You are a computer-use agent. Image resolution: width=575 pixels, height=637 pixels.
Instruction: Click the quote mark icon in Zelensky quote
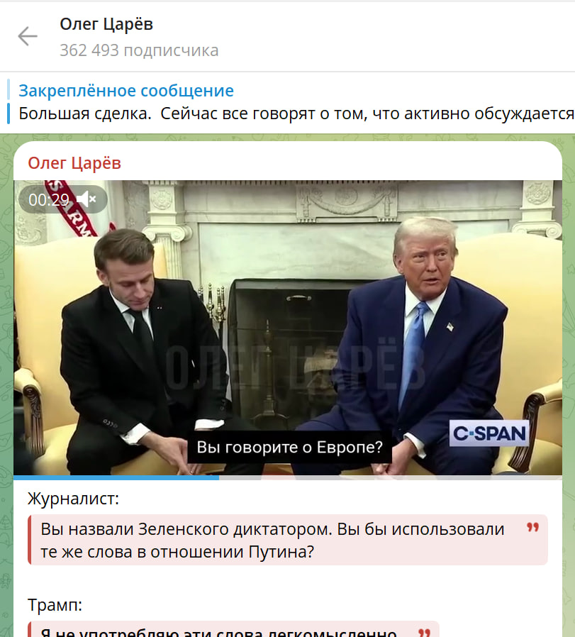[532, 528]
